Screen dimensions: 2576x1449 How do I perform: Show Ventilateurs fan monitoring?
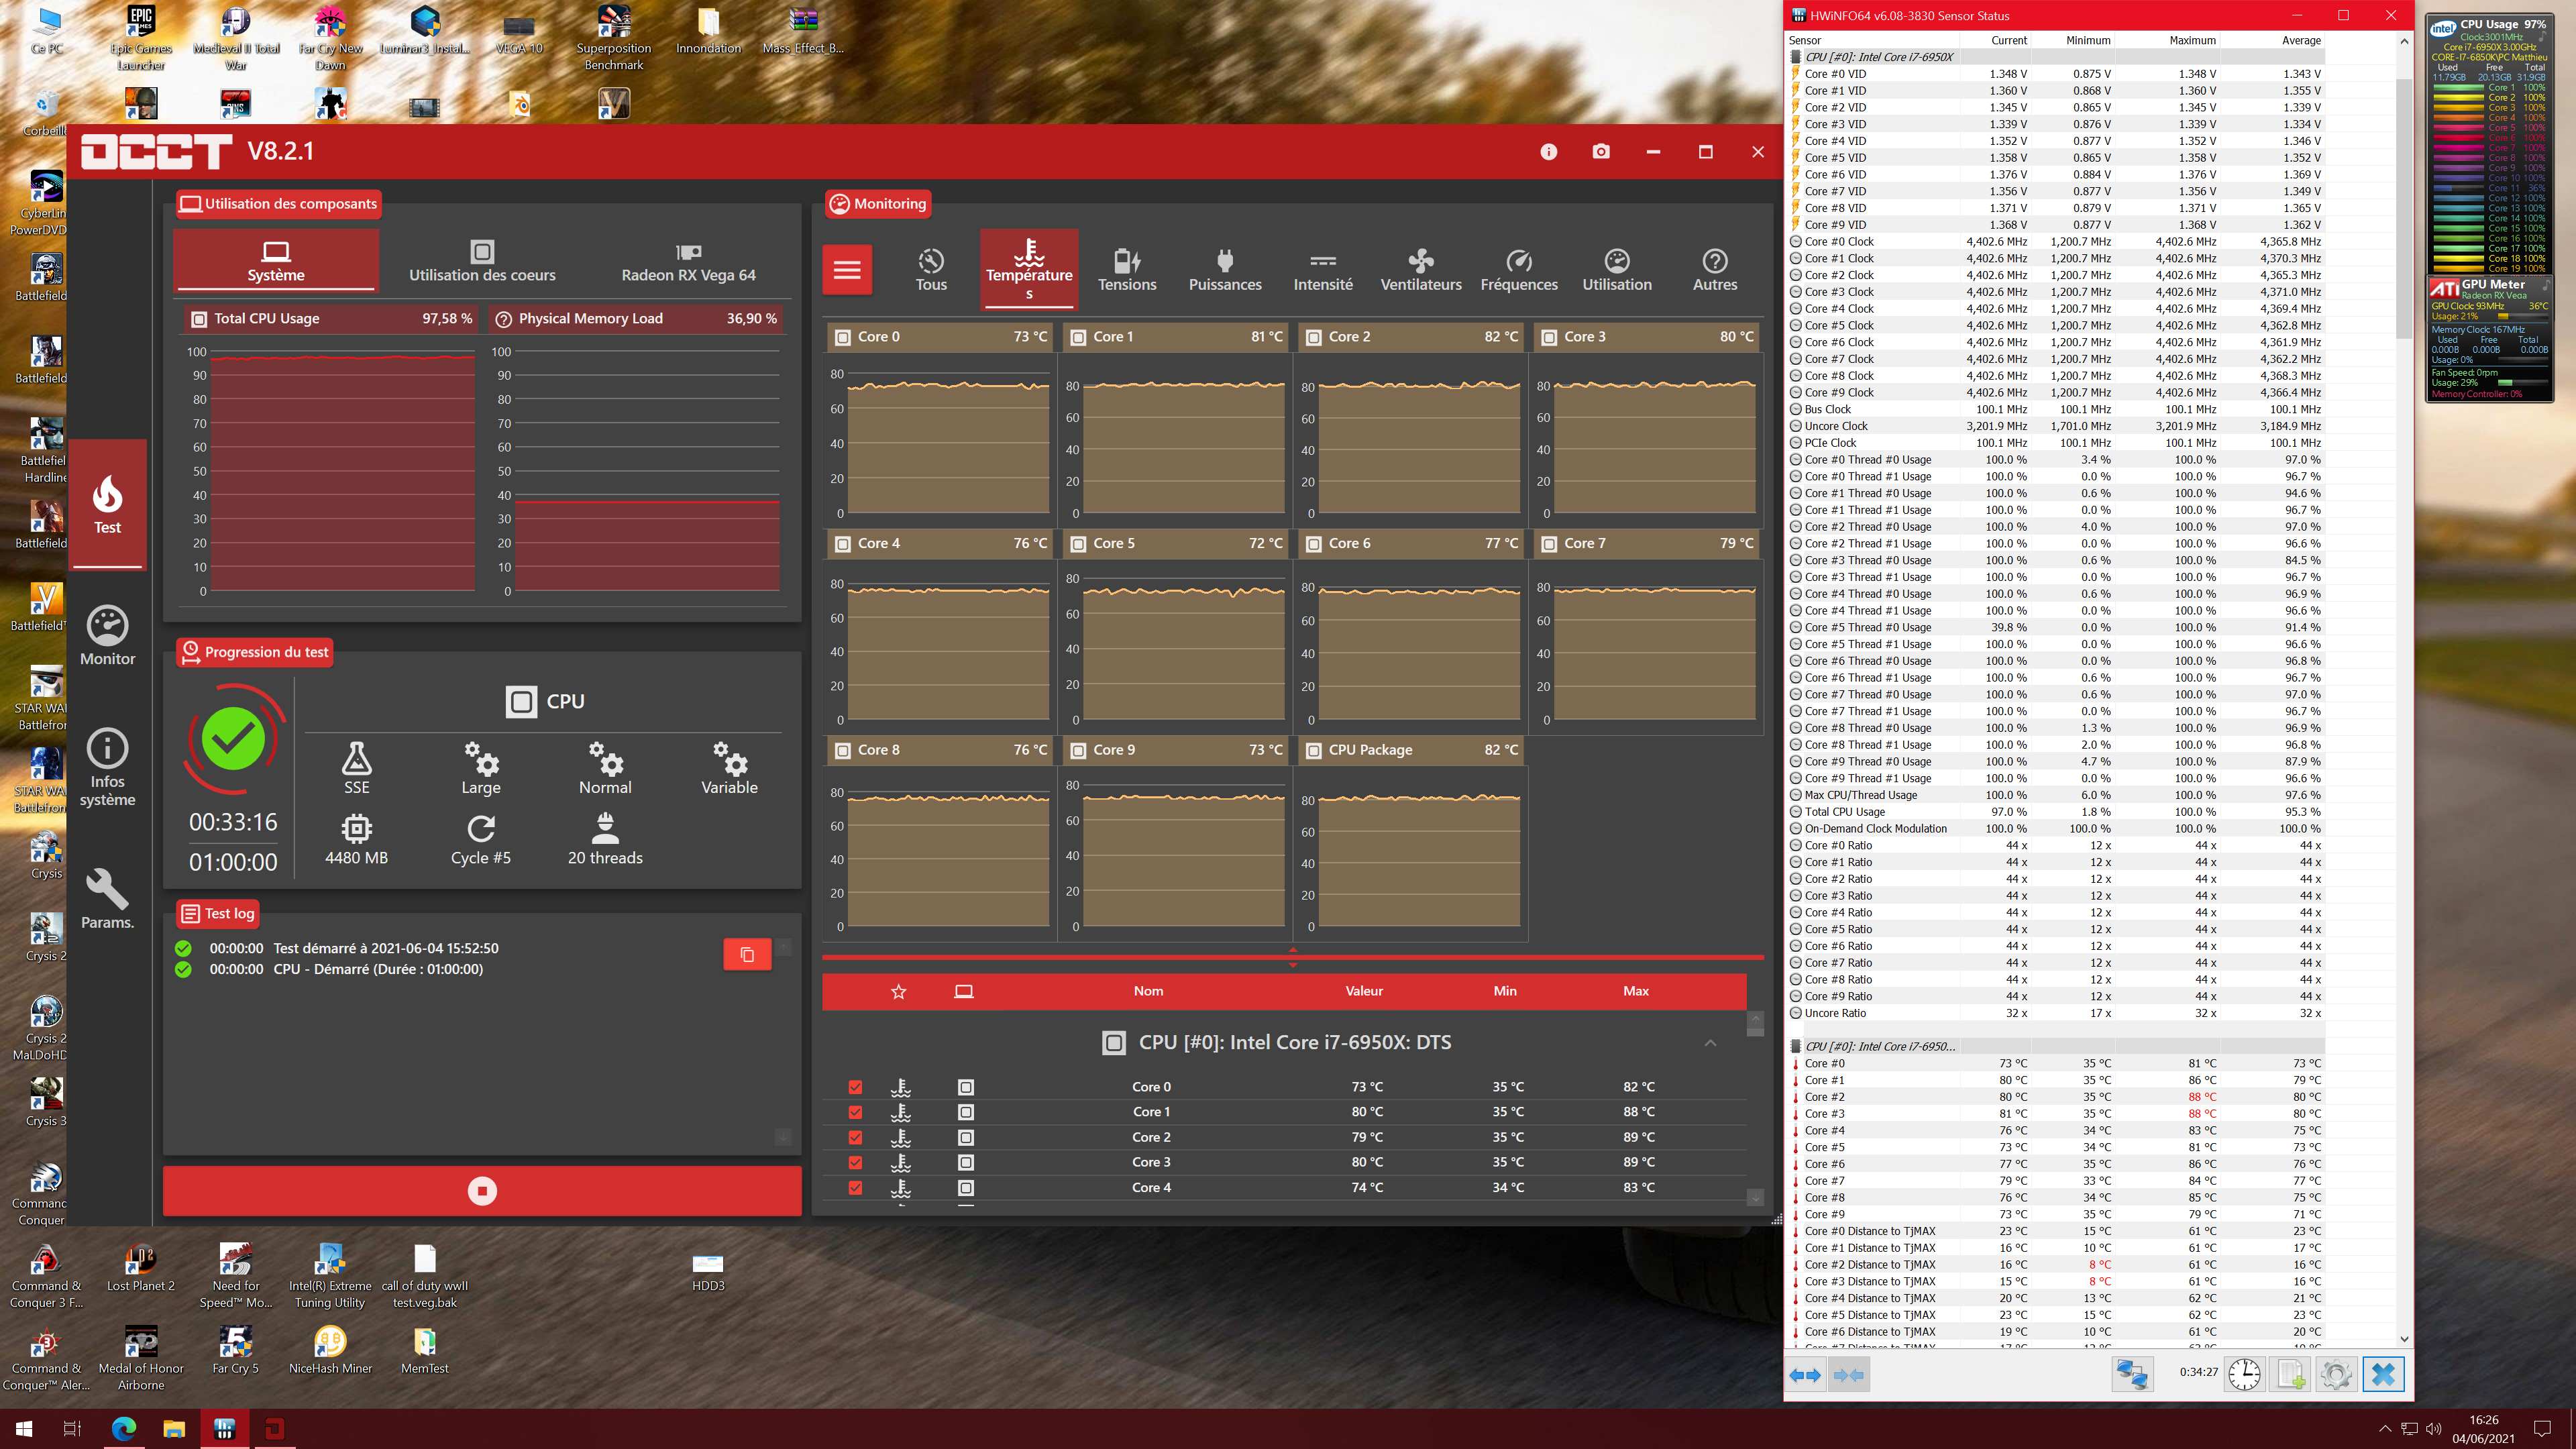coord(1420,270)
